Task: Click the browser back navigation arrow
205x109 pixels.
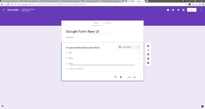Action: click(x=2, y=4)
